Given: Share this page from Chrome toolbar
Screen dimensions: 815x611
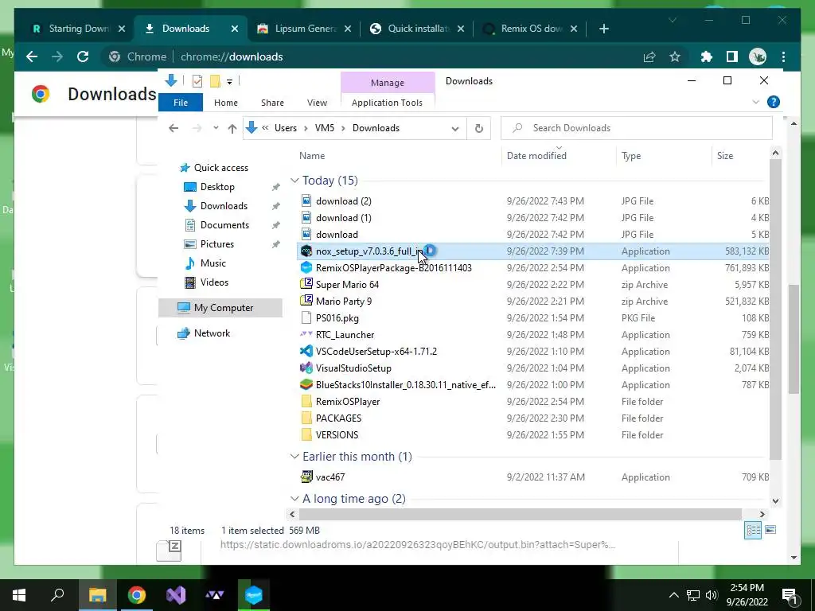Looking at the screenshot, I should [649, 56].
